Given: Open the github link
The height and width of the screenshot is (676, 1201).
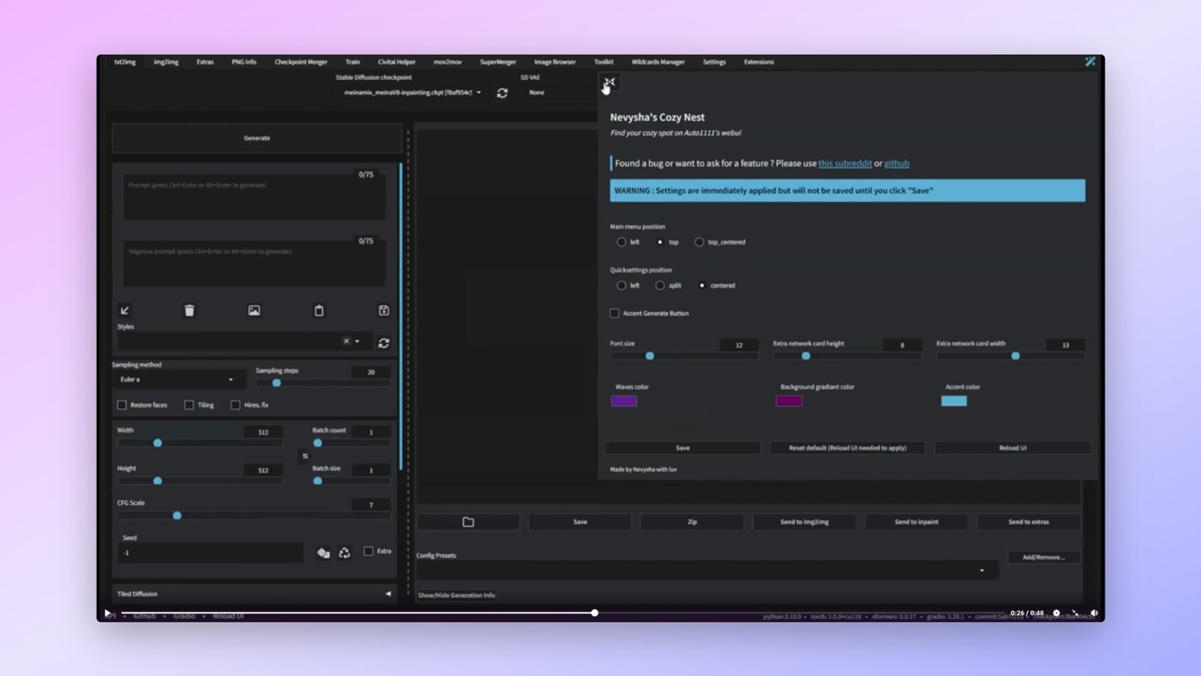Looking at the screenshot, I should pos(897,163).
